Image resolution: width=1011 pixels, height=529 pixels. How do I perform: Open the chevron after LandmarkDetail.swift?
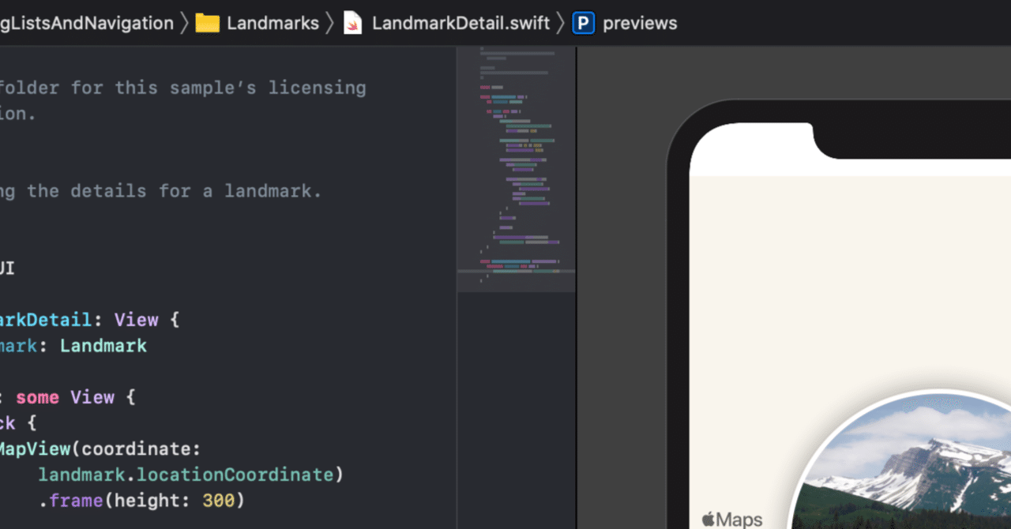click(x=561, y=23)
